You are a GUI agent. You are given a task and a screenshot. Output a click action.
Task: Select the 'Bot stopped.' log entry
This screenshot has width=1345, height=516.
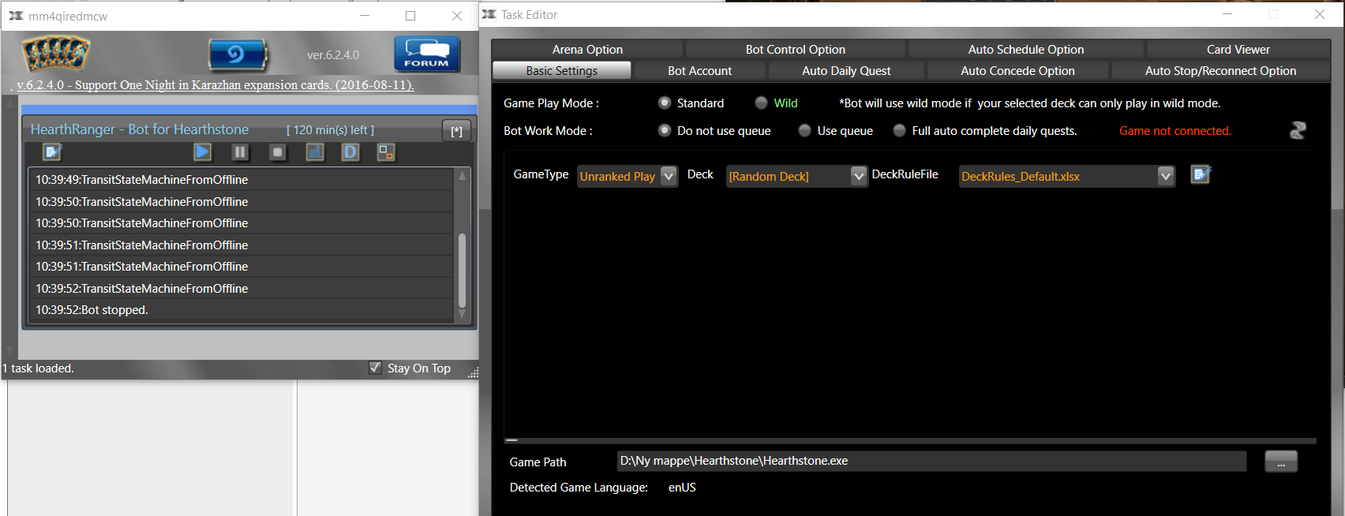tap(241, 310)
